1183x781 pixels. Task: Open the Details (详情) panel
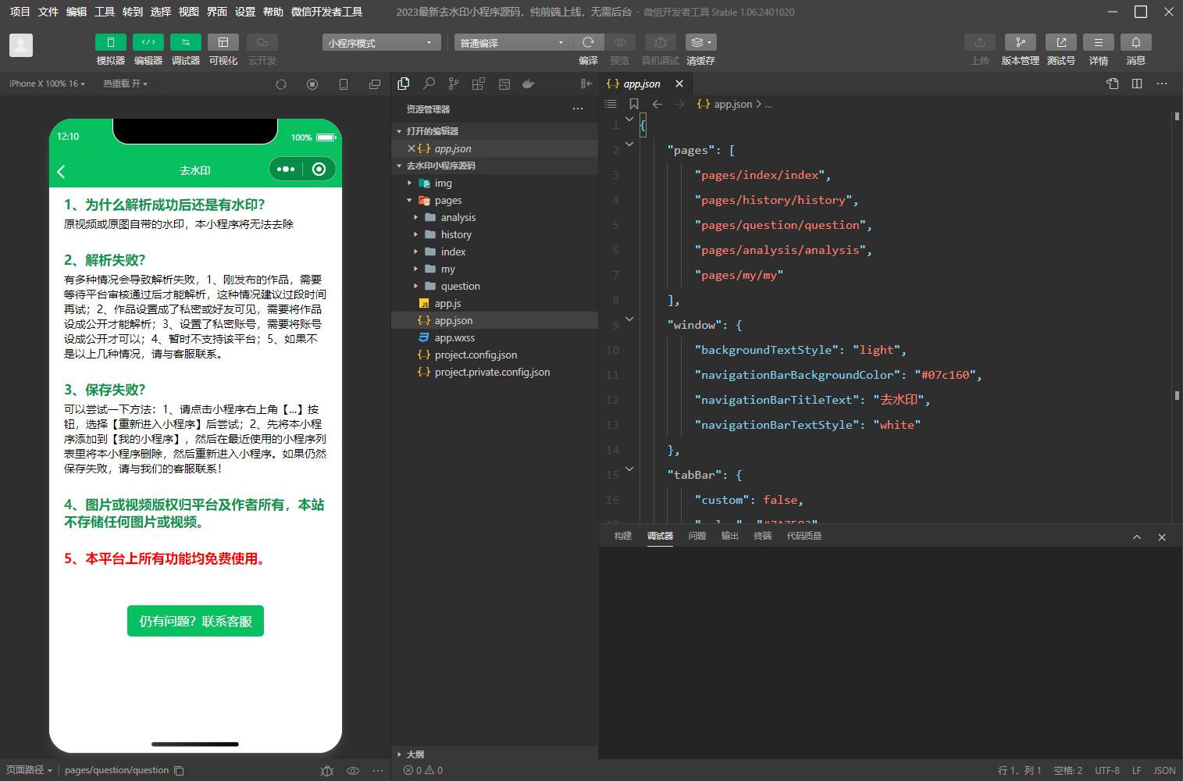[1099, 42]
